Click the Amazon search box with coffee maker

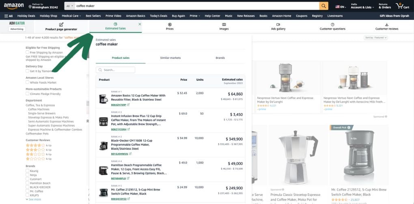click(x=197, y=6)
